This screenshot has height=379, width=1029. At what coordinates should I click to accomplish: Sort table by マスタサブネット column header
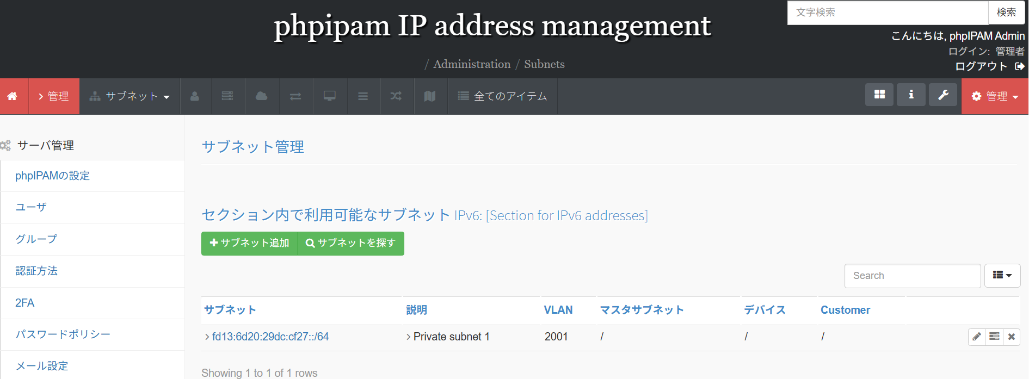click(x=642, y=310)
